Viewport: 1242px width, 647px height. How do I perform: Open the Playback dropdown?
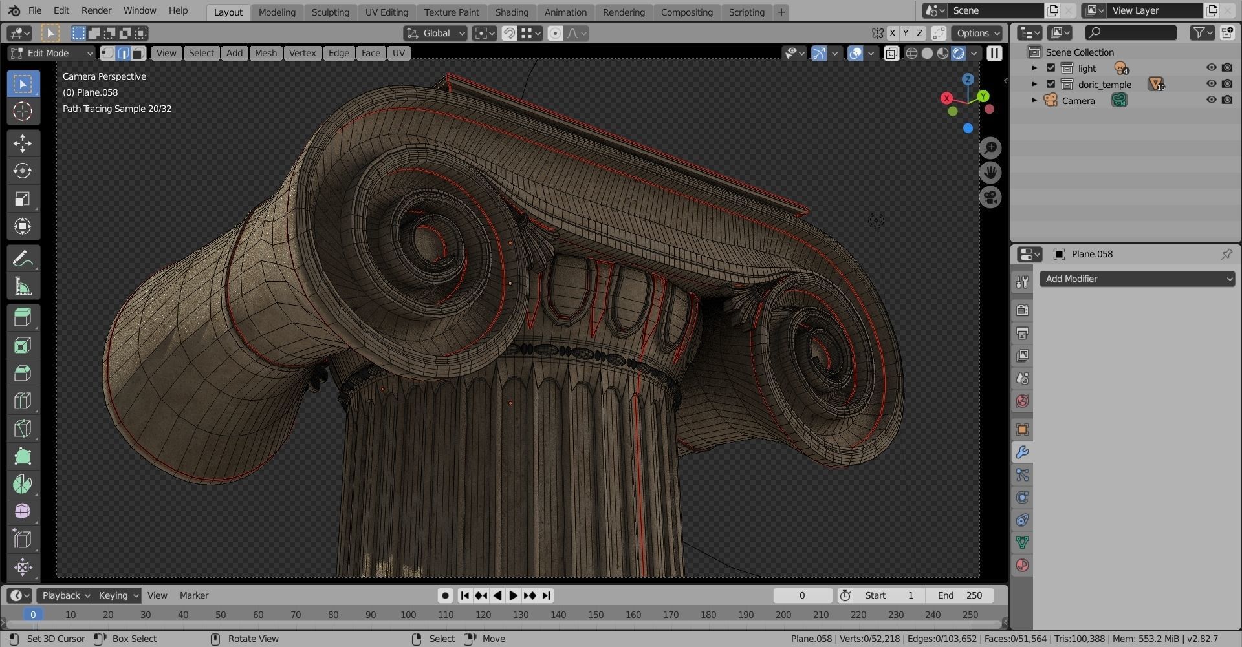click(x=65, y=595)
